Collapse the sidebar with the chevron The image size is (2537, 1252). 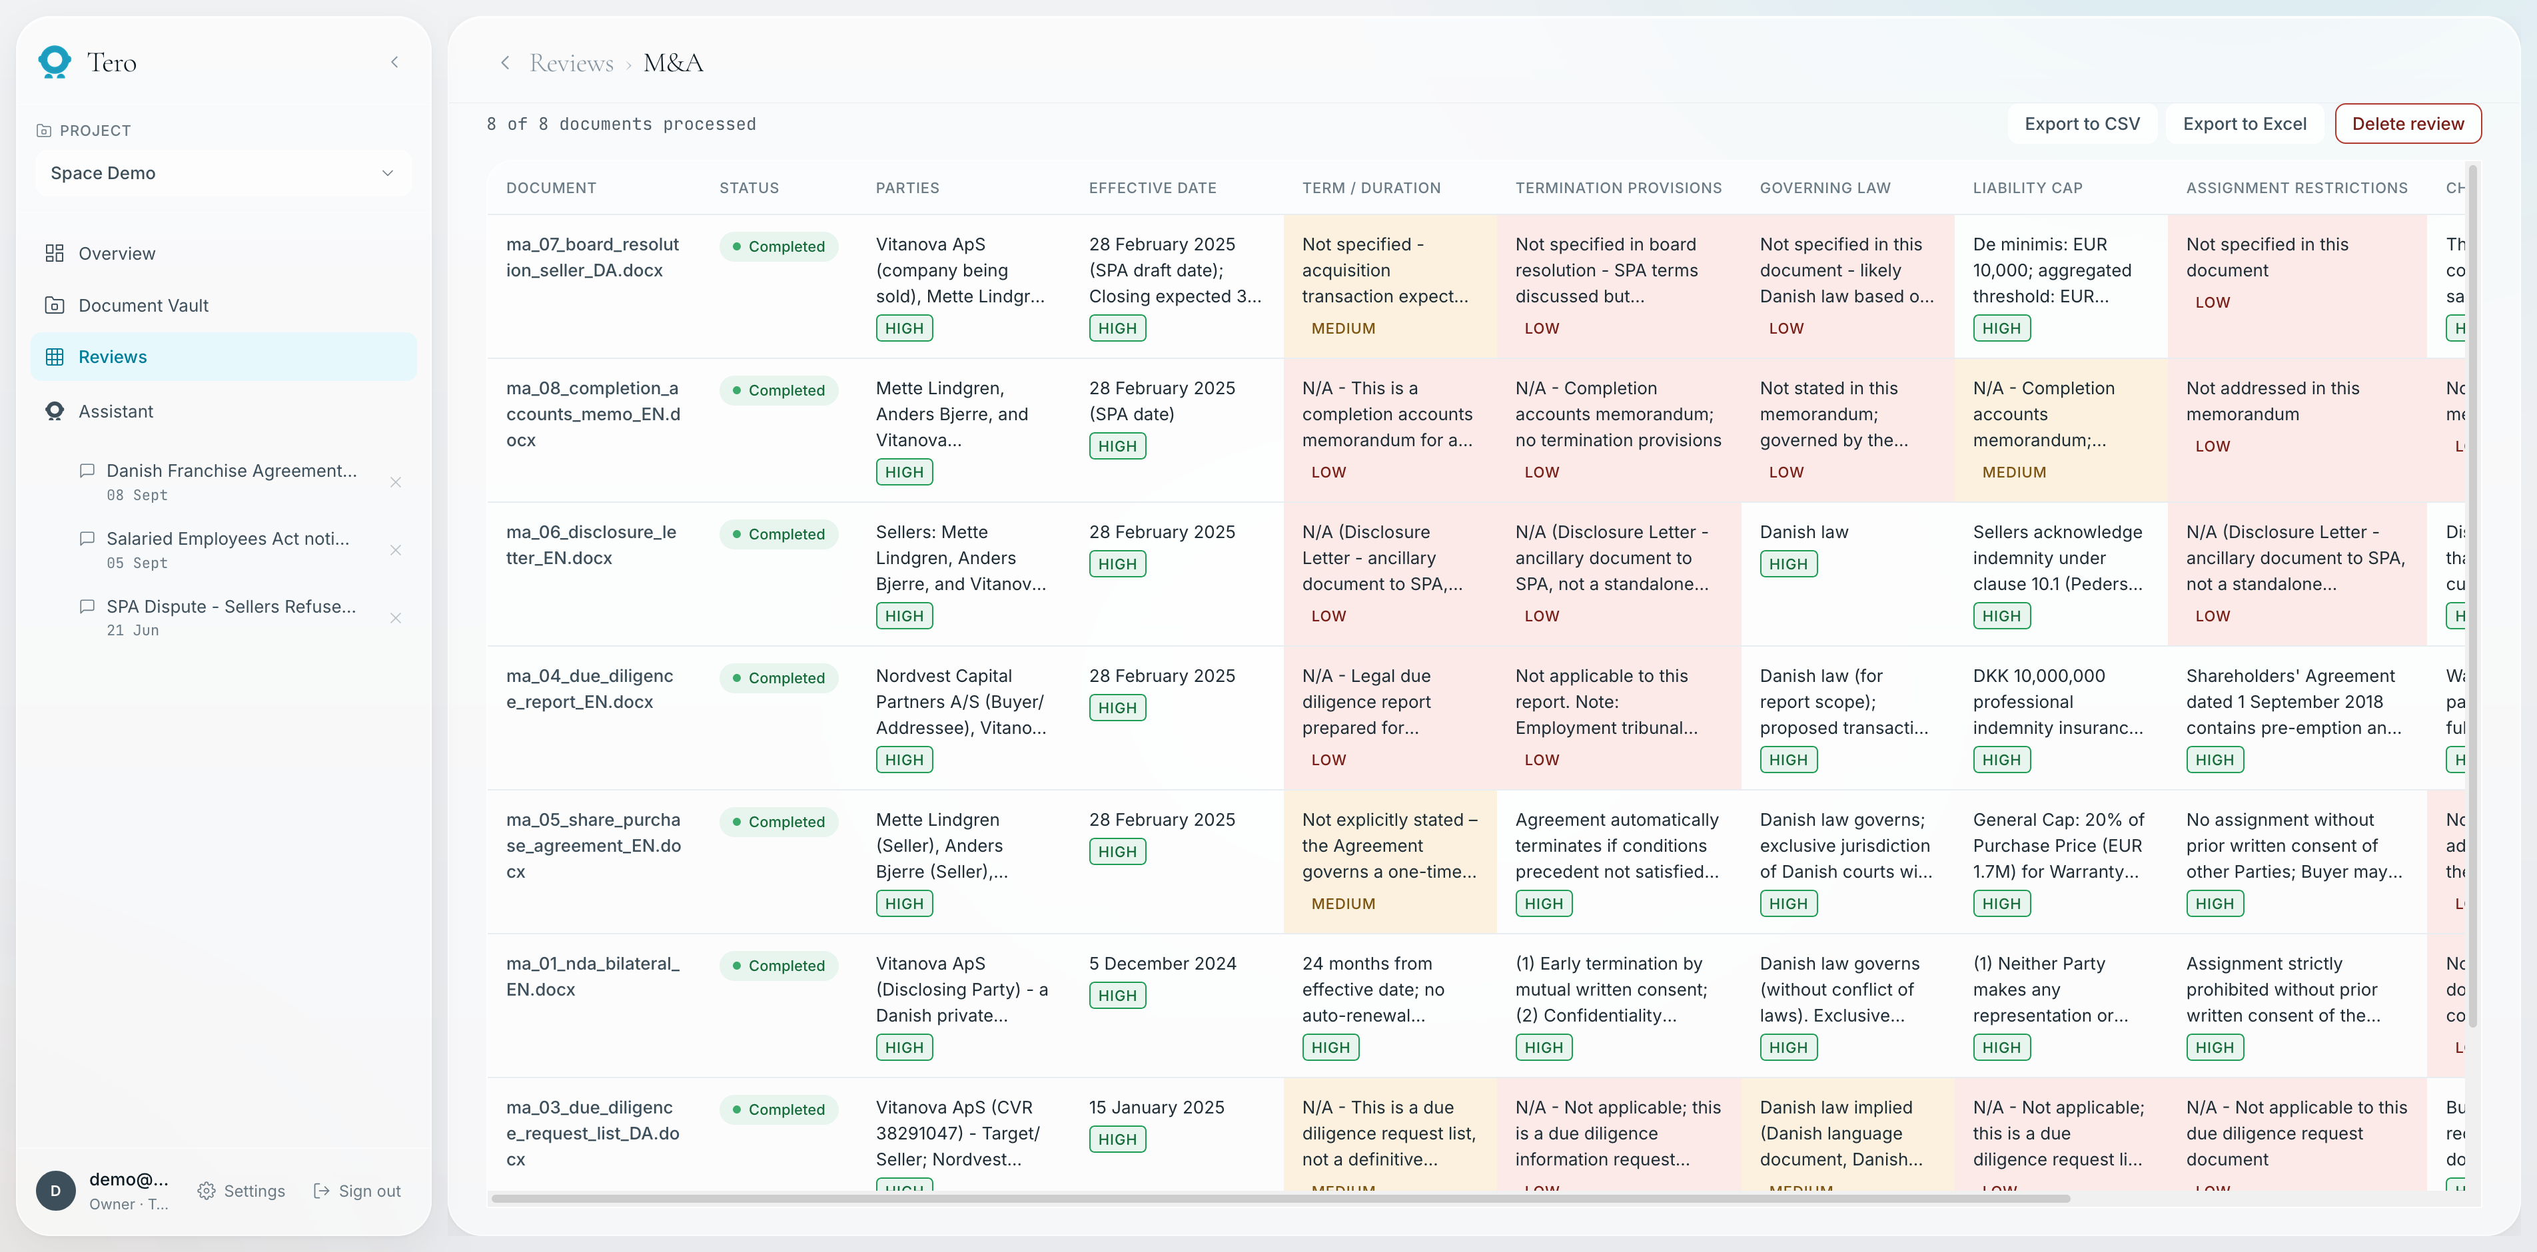point(395,62)
